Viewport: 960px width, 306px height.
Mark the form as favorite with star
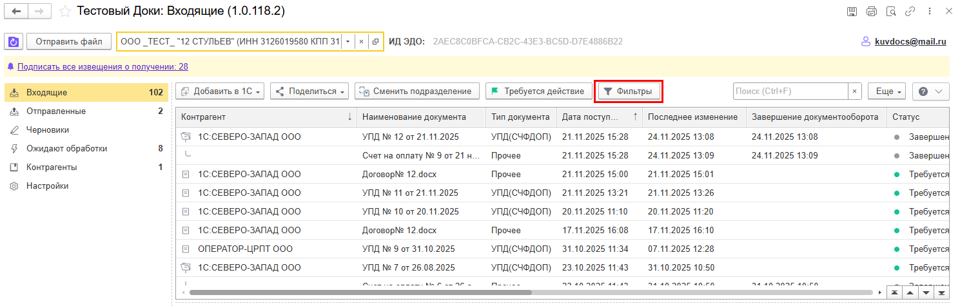coord(64,12)
